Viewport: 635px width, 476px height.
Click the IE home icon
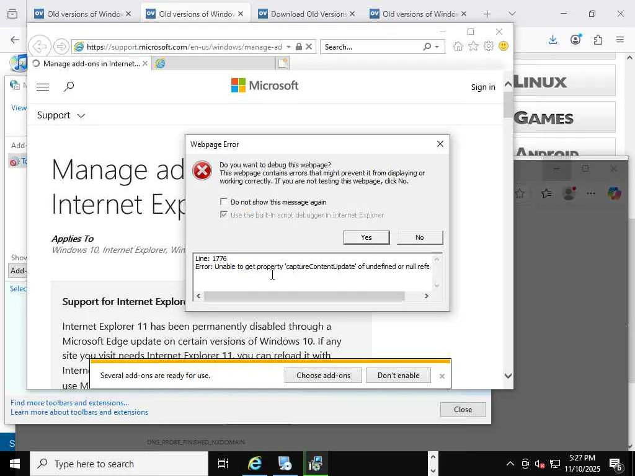458,46
